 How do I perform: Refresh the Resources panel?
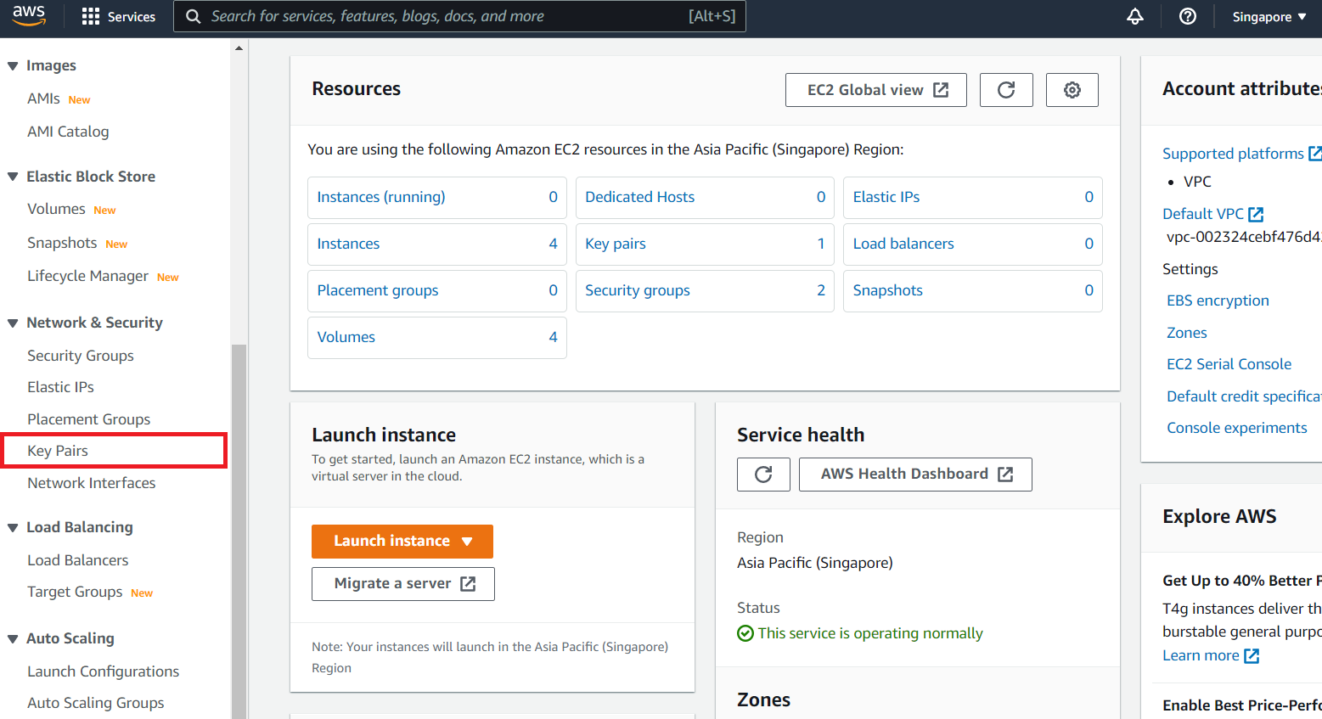pyautogui.click(x=1006, y=90)
